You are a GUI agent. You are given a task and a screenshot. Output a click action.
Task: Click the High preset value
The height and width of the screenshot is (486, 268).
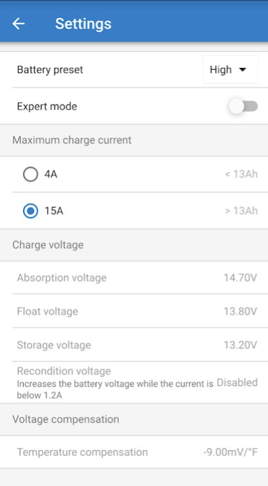(x=221, y=70)
